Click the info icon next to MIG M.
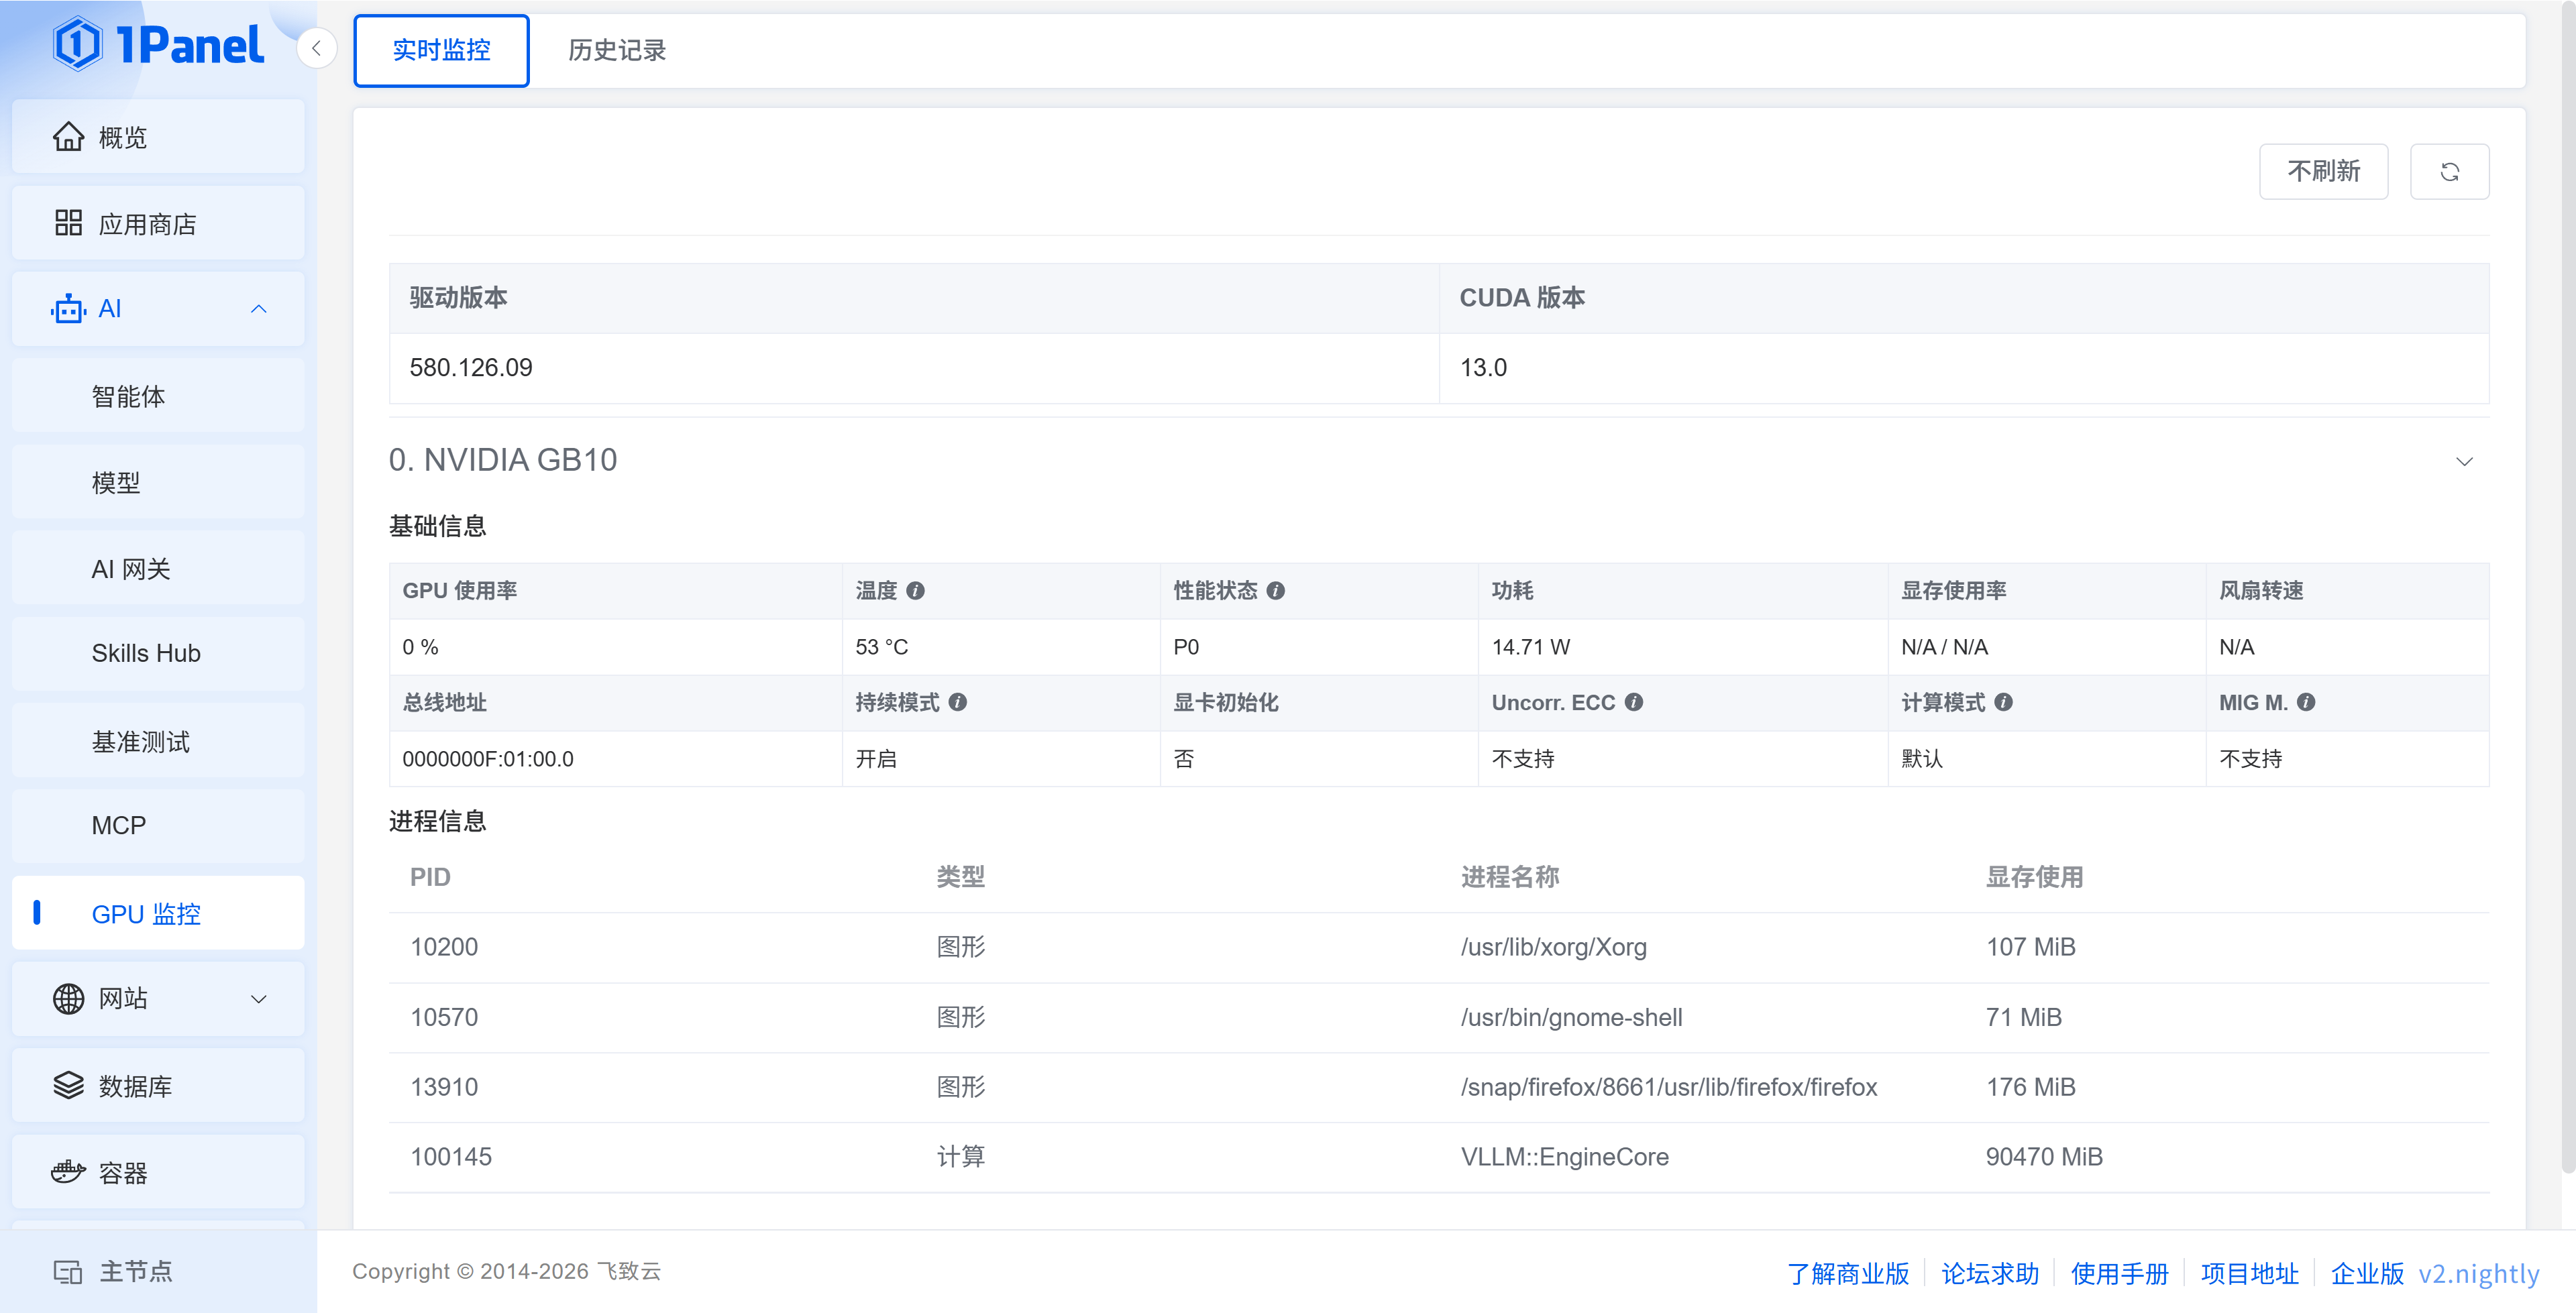 [2306, 703]
